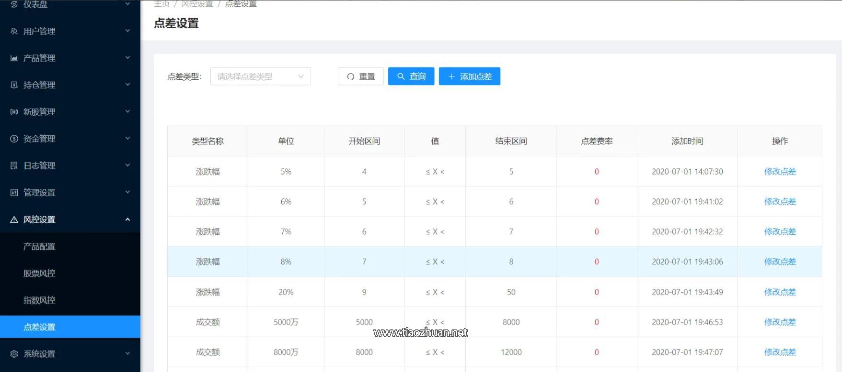
Task: Click 修改点差 for the 8% row
Action: pos(780,262)
